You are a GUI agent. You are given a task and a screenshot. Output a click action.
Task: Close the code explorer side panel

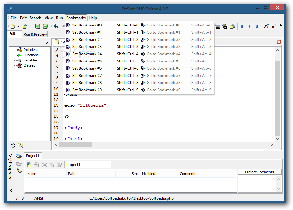tap(47, 43)
